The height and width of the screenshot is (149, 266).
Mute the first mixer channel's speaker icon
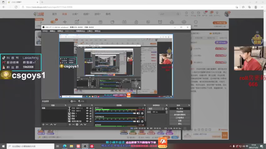[x=138, y=113]
